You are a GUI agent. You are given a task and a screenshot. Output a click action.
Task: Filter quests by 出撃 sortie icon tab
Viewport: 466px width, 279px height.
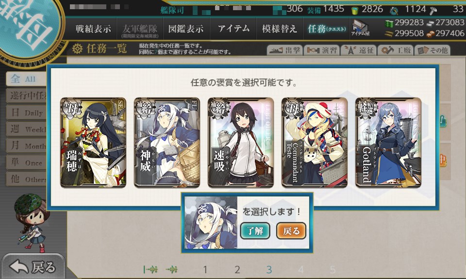click(284, 50)
